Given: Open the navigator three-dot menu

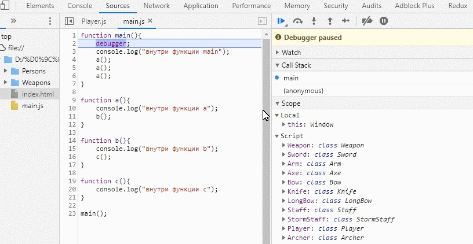Looking at the screenshot, I should [x=50, y=21].
